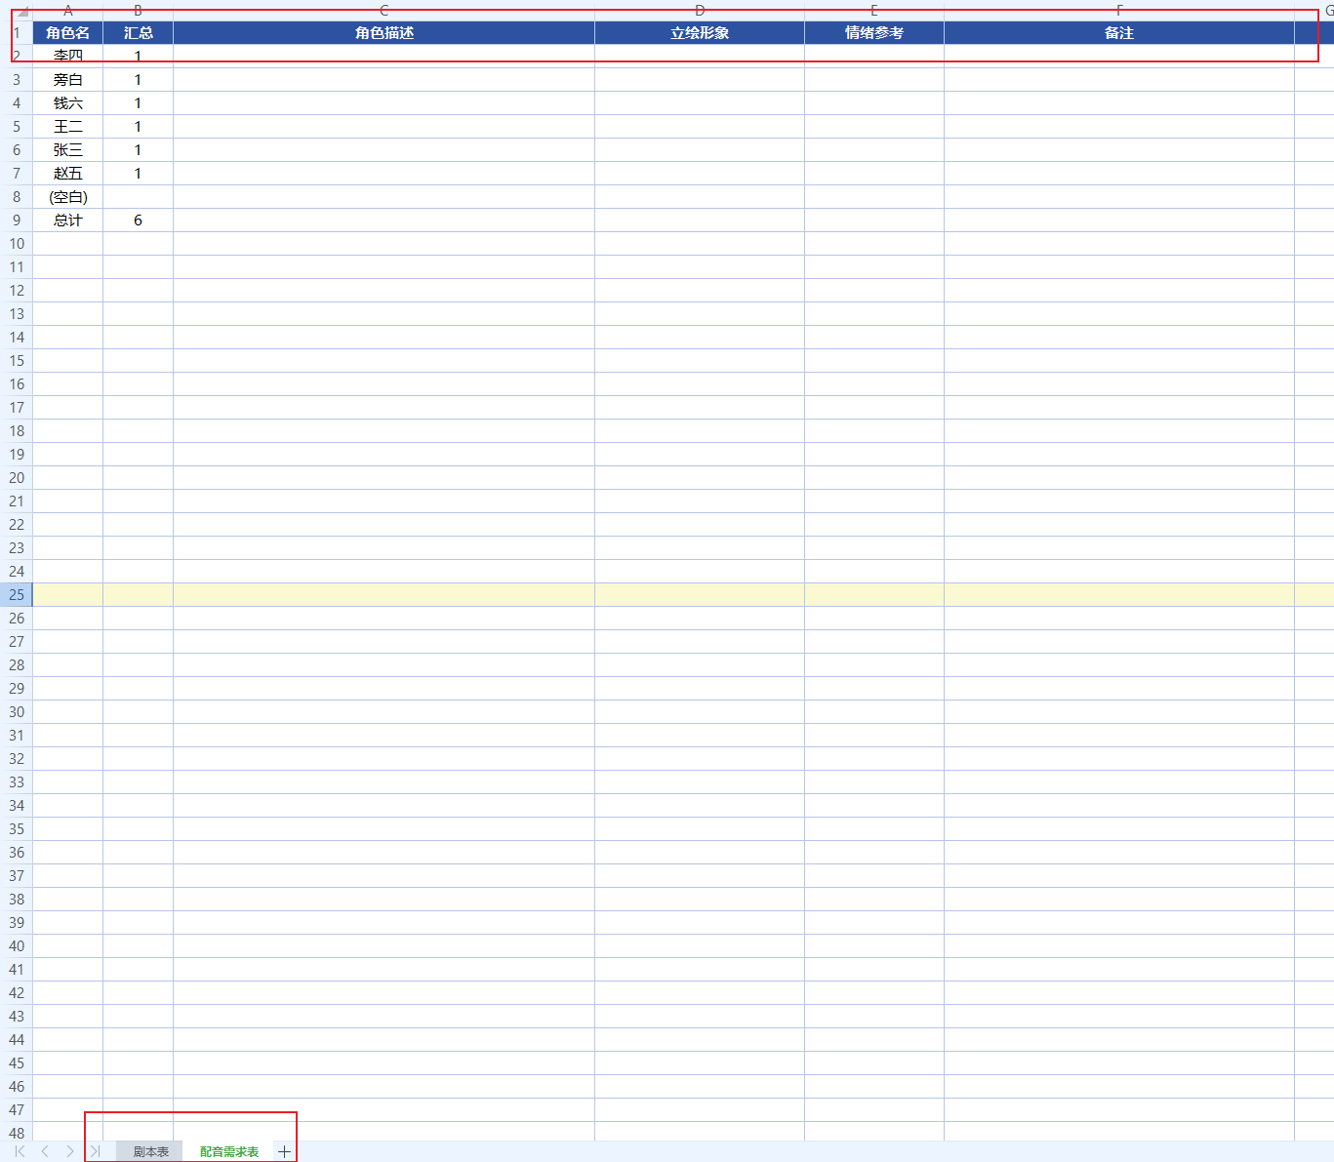The width and height of the screenshot is (1334, 1162).
Task: Select the 角色描述 header cell
Action: 384,33
